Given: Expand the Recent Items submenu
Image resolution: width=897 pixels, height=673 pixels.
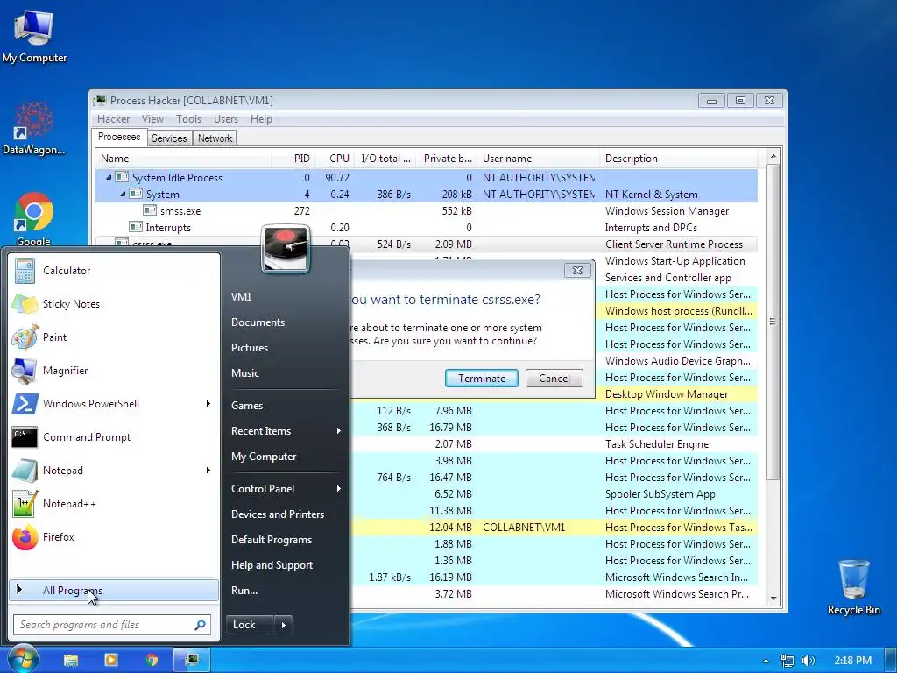Looking at the screenshot, I should [339, 431].
